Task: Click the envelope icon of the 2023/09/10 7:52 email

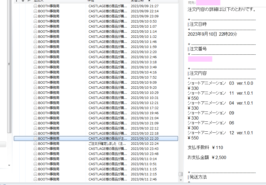Action: [x=35, y=77]
